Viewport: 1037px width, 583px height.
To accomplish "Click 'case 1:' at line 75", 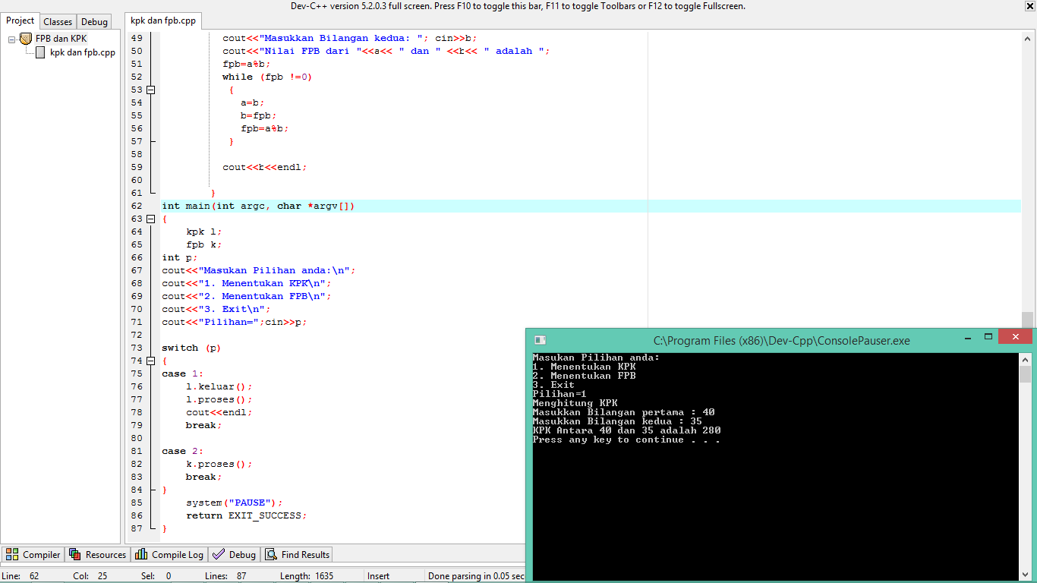I will [183, 373].
